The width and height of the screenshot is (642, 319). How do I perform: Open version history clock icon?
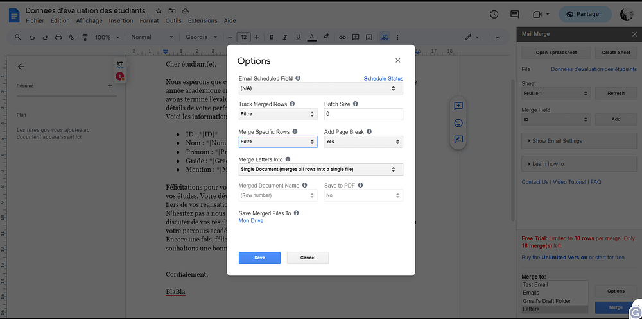tap(494, 14)
